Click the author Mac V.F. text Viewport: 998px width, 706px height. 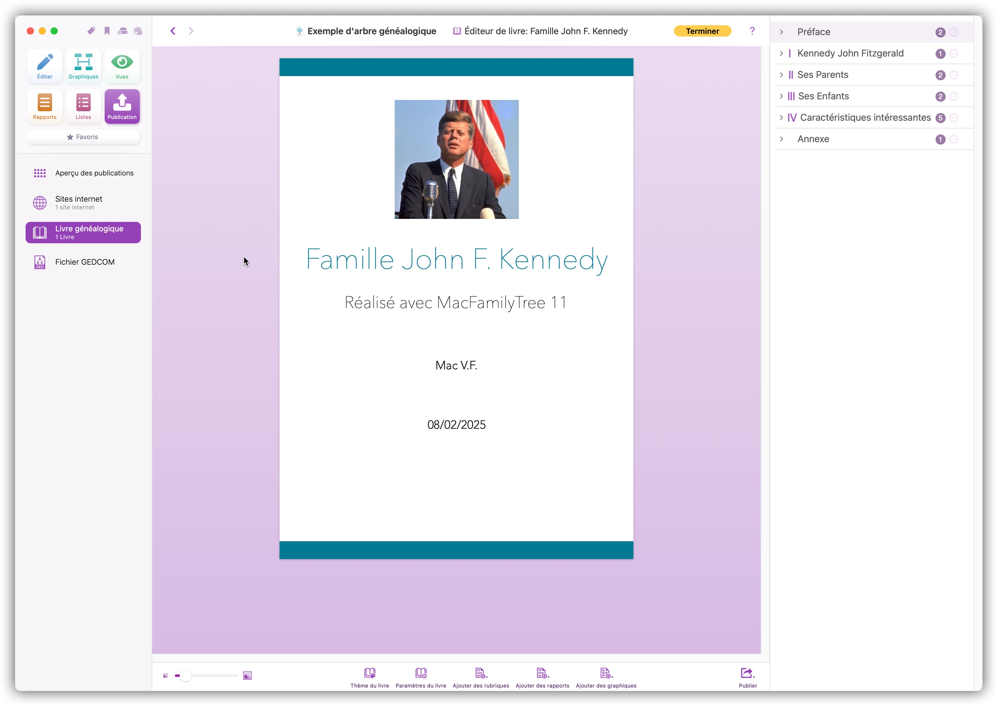[x=456, y=365]
